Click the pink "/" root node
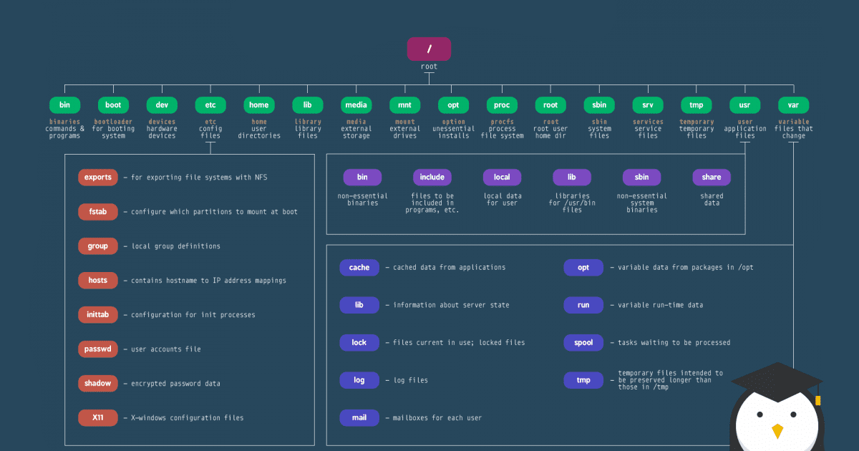 pos(429,49)
